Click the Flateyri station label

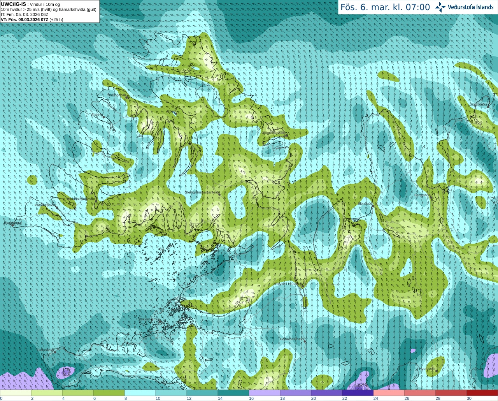[97, 114]
